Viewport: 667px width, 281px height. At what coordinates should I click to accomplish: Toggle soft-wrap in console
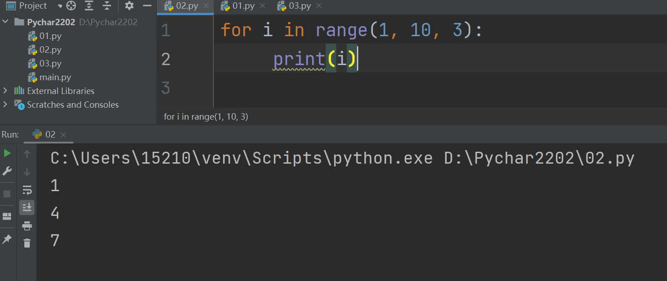point(27,190)
